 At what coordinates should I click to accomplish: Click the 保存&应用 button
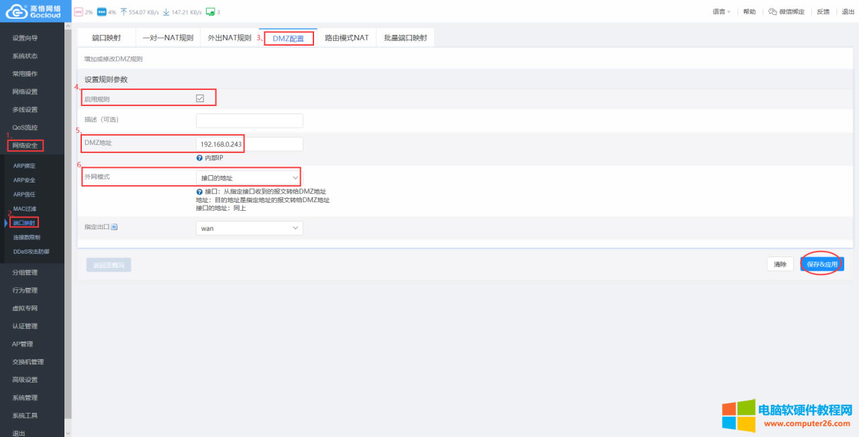click(821, 264)
